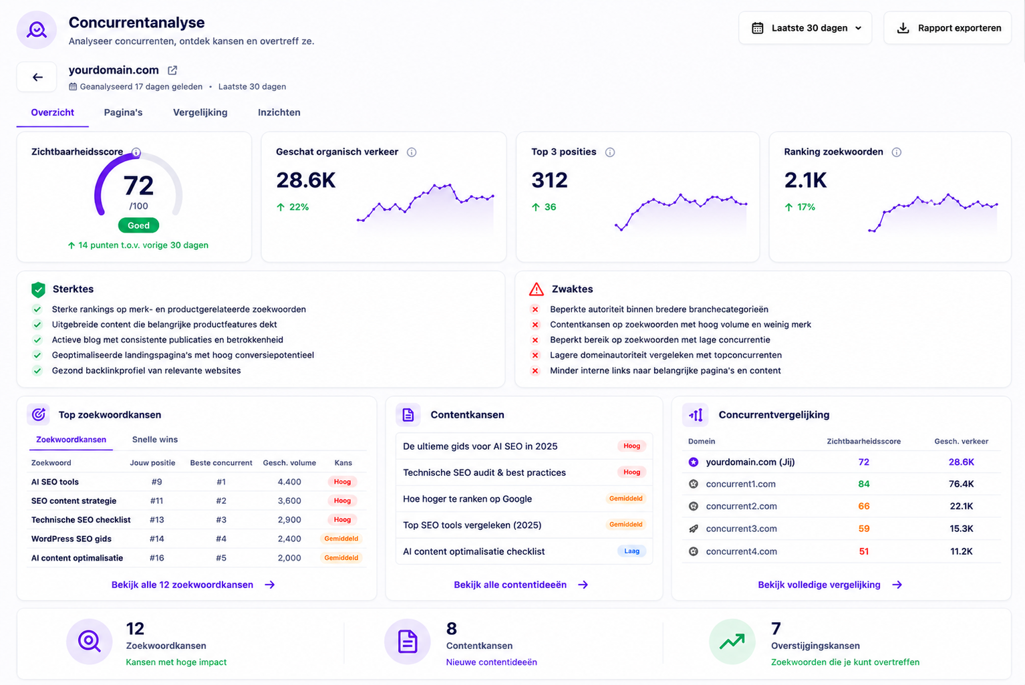1025x685 pixels.
Task: Open Hoe hoger te ranken op Google
Action: click(524, 499)
